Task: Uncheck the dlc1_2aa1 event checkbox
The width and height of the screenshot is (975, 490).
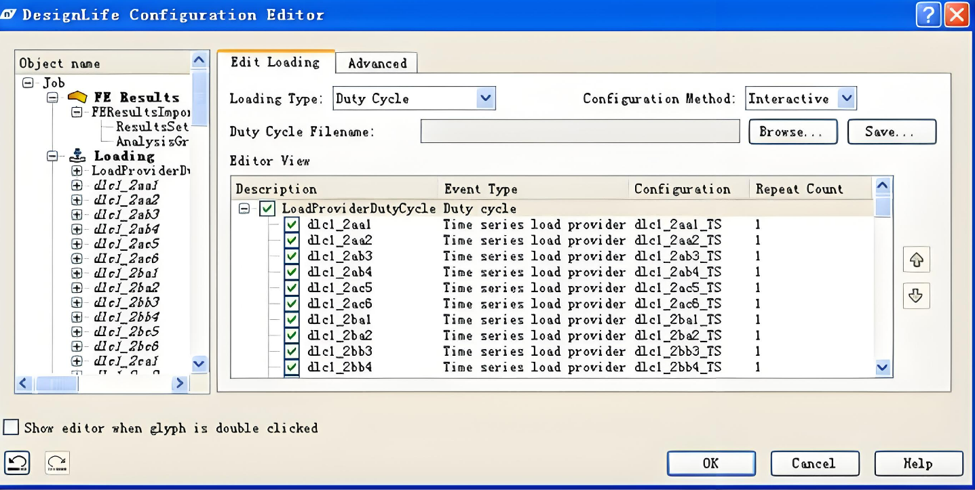Action: tap(292, 224)
